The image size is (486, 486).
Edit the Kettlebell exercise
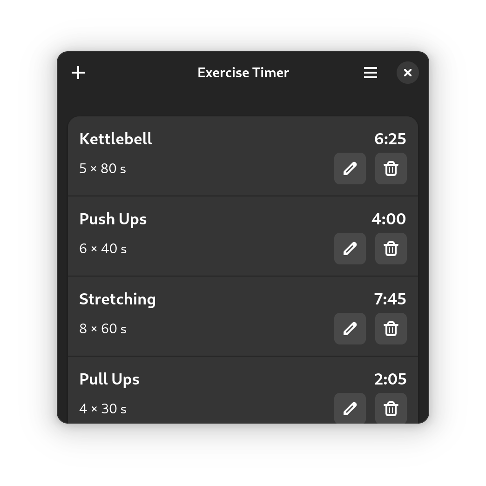click(x=350, y=169)
